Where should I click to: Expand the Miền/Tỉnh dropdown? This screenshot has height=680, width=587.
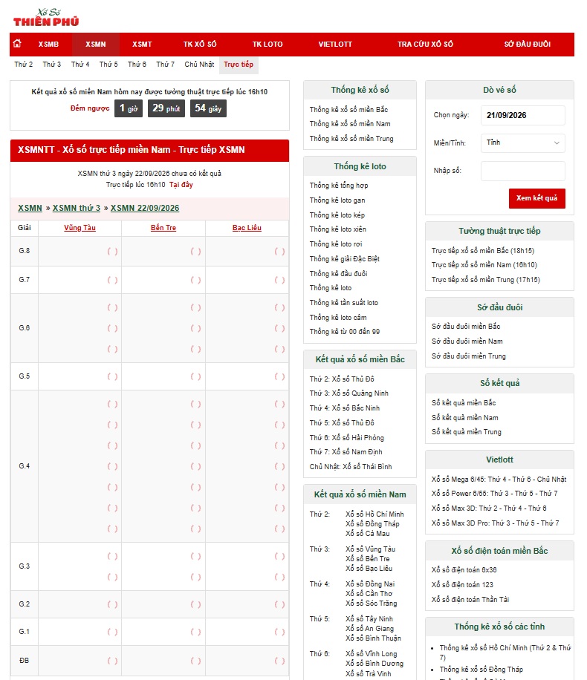(523, 143)
